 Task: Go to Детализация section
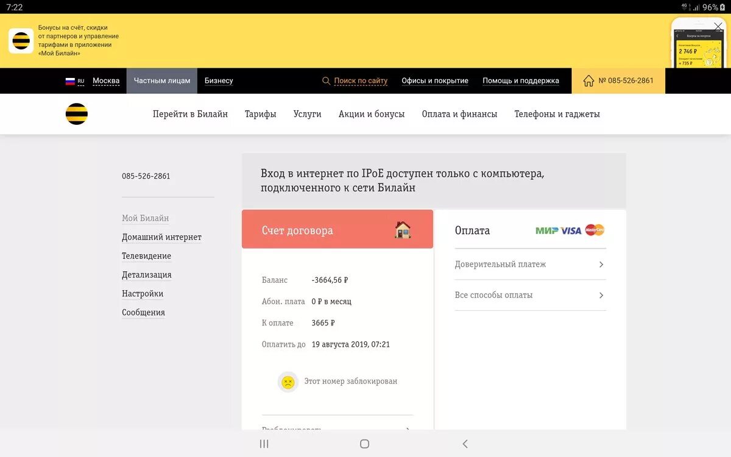[147, 275]
